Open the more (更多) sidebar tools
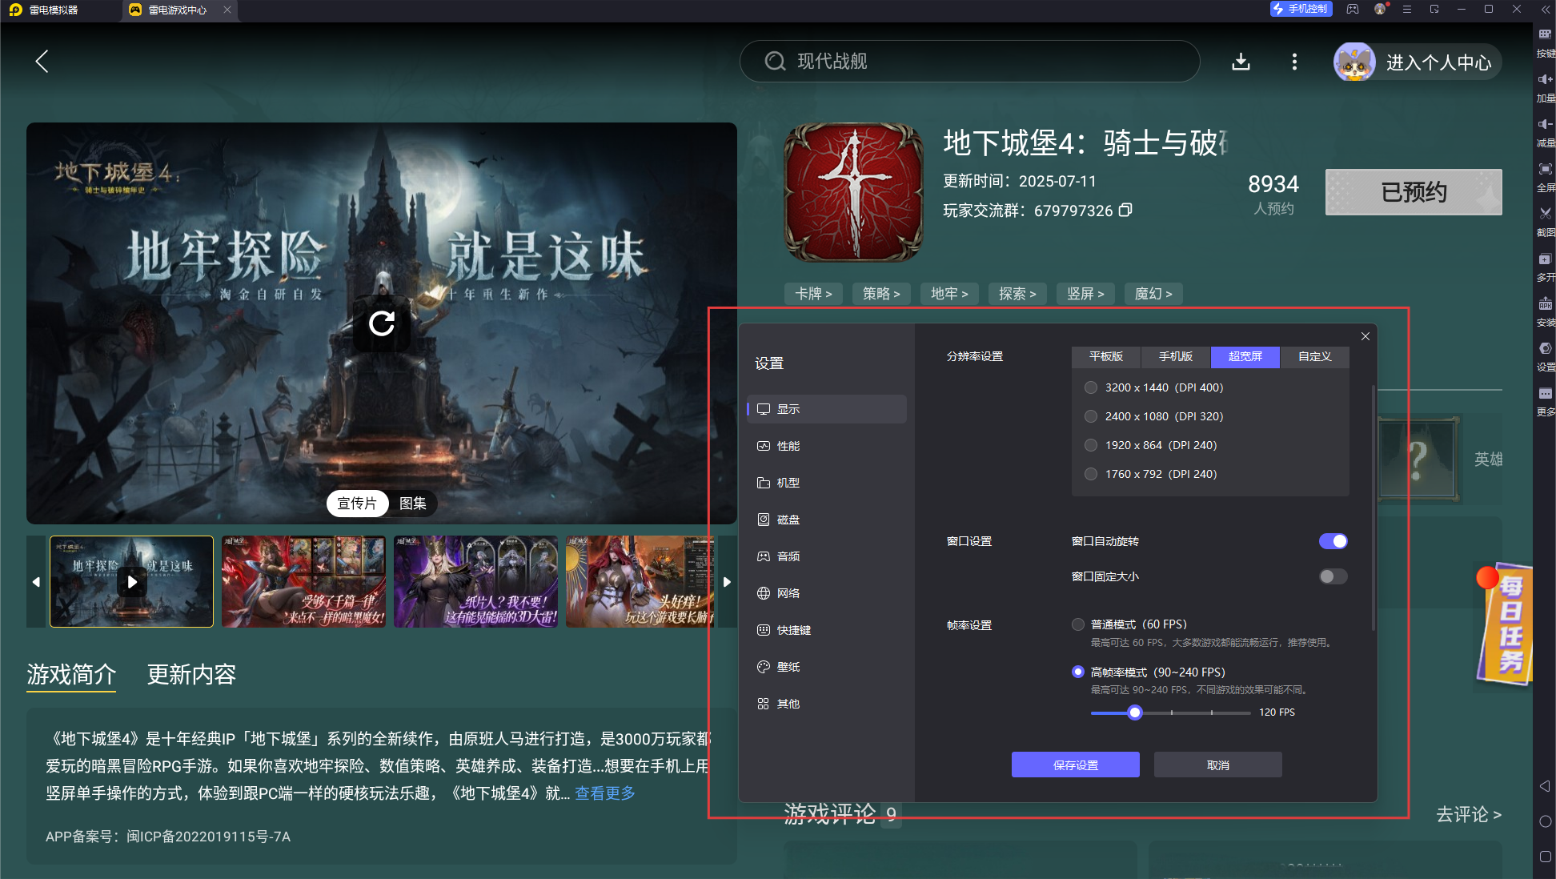 tap(1545, 400)
